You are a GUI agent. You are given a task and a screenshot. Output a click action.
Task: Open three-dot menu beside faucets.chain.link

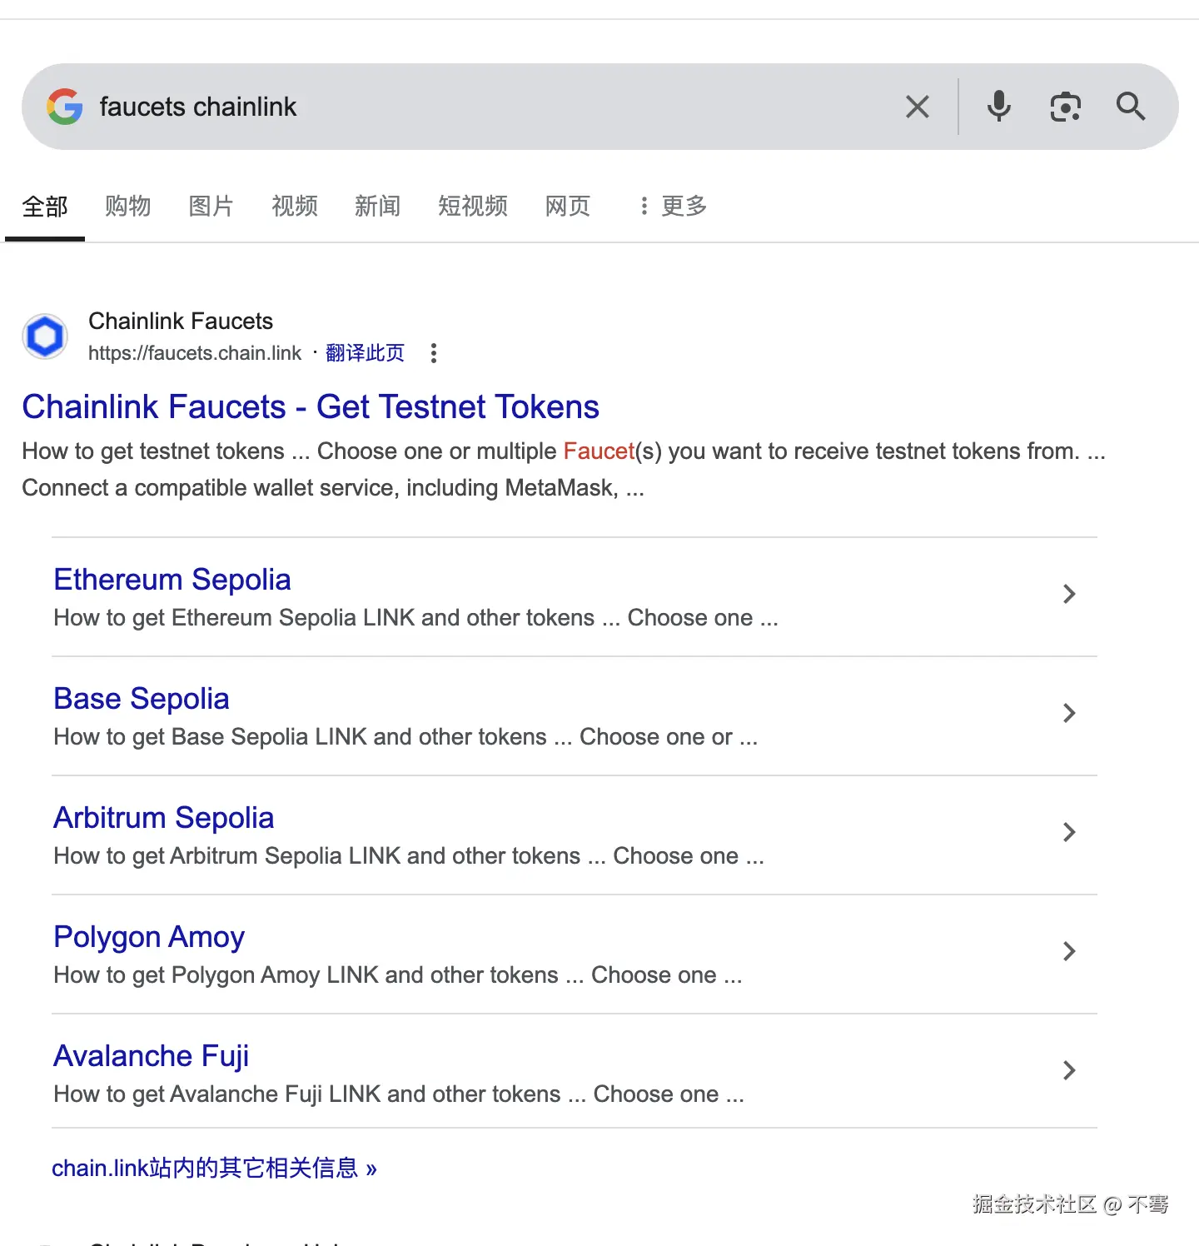[433, 353]
